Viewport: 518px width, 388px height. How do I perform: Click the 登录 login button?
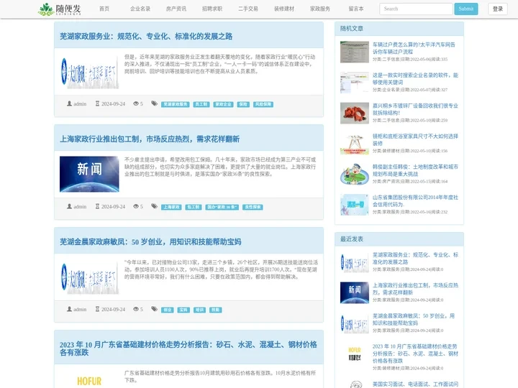click(498, 9)
